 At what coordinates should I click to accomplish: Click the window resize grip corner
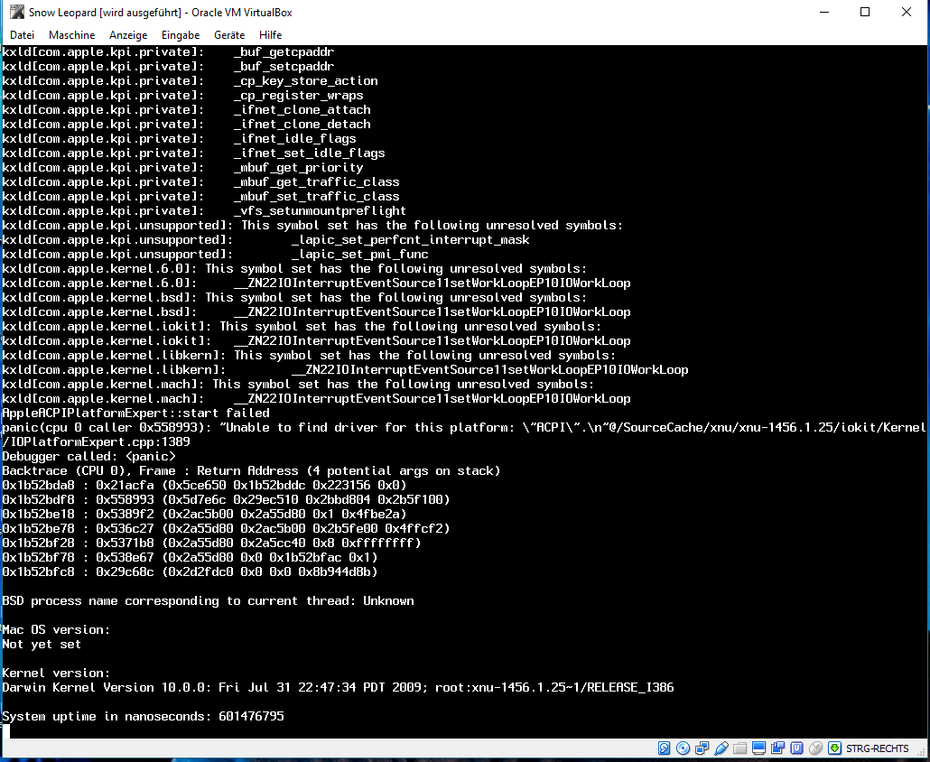point(920,751)
